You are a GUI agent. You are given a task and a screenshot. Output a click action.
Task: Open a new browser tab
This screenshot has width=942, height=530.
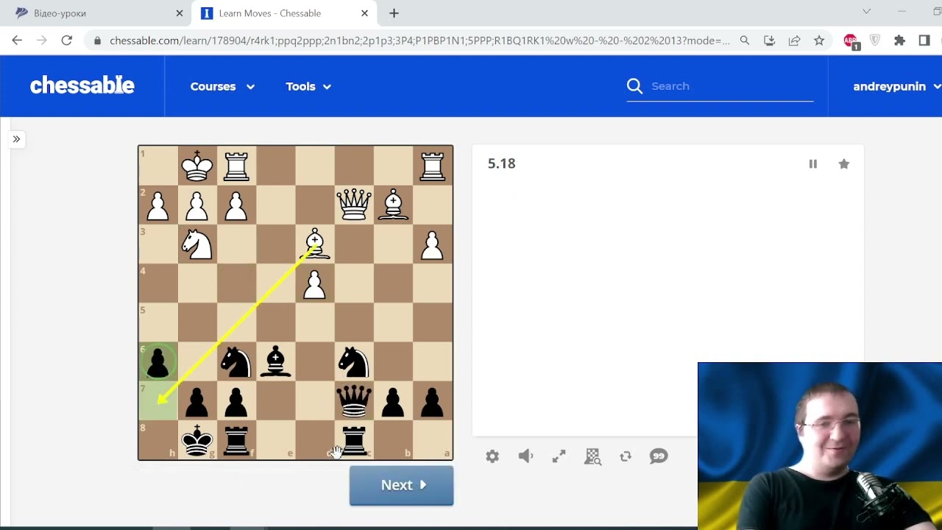coord(394,13)
